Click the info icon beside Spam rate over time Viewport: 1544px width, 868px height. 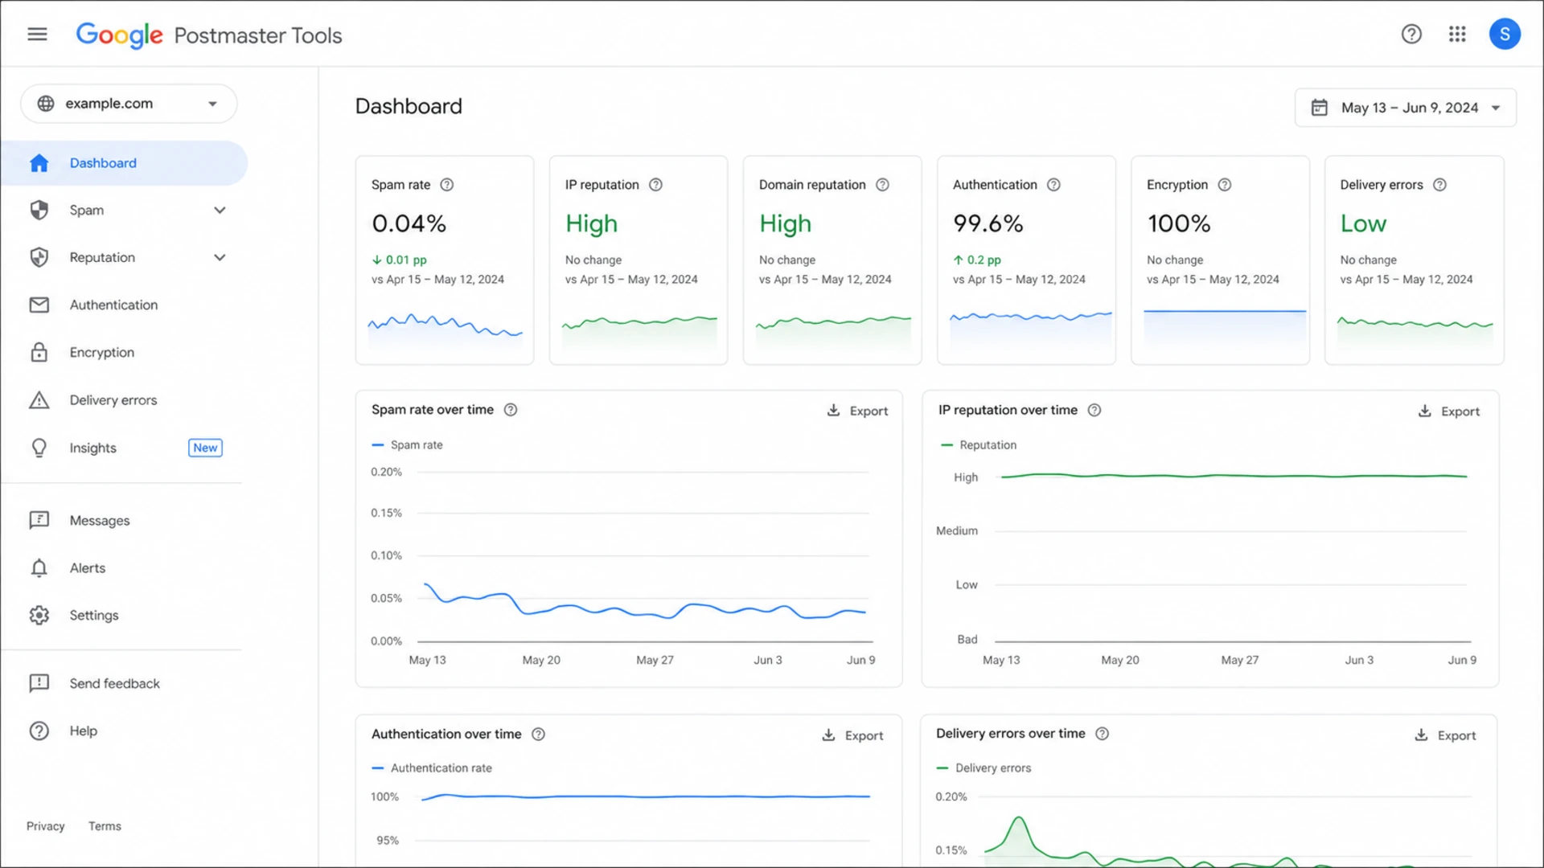pos(511,410)
